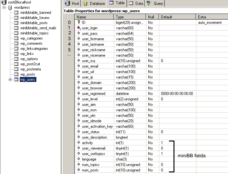The image size is (228, 174).
Task: Click the diamond icon beside user_pass
Action: (78, 33)
